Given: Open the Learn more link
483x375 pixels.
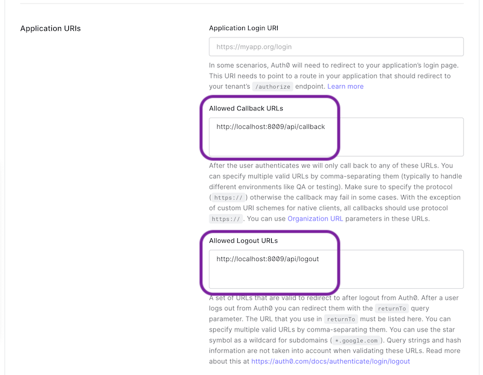Looking at the screenshot, I should [x=345, y=86].
